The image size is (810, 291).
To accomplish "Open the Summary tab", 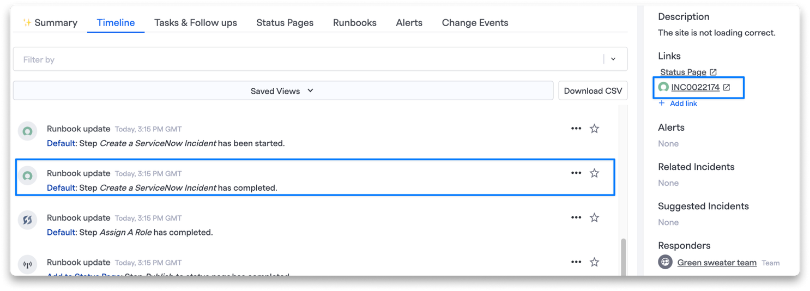I will pyautogui.click(x=50, y=23).
